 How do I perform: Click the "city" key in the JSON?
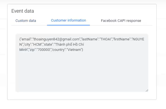tap(27, 45)
